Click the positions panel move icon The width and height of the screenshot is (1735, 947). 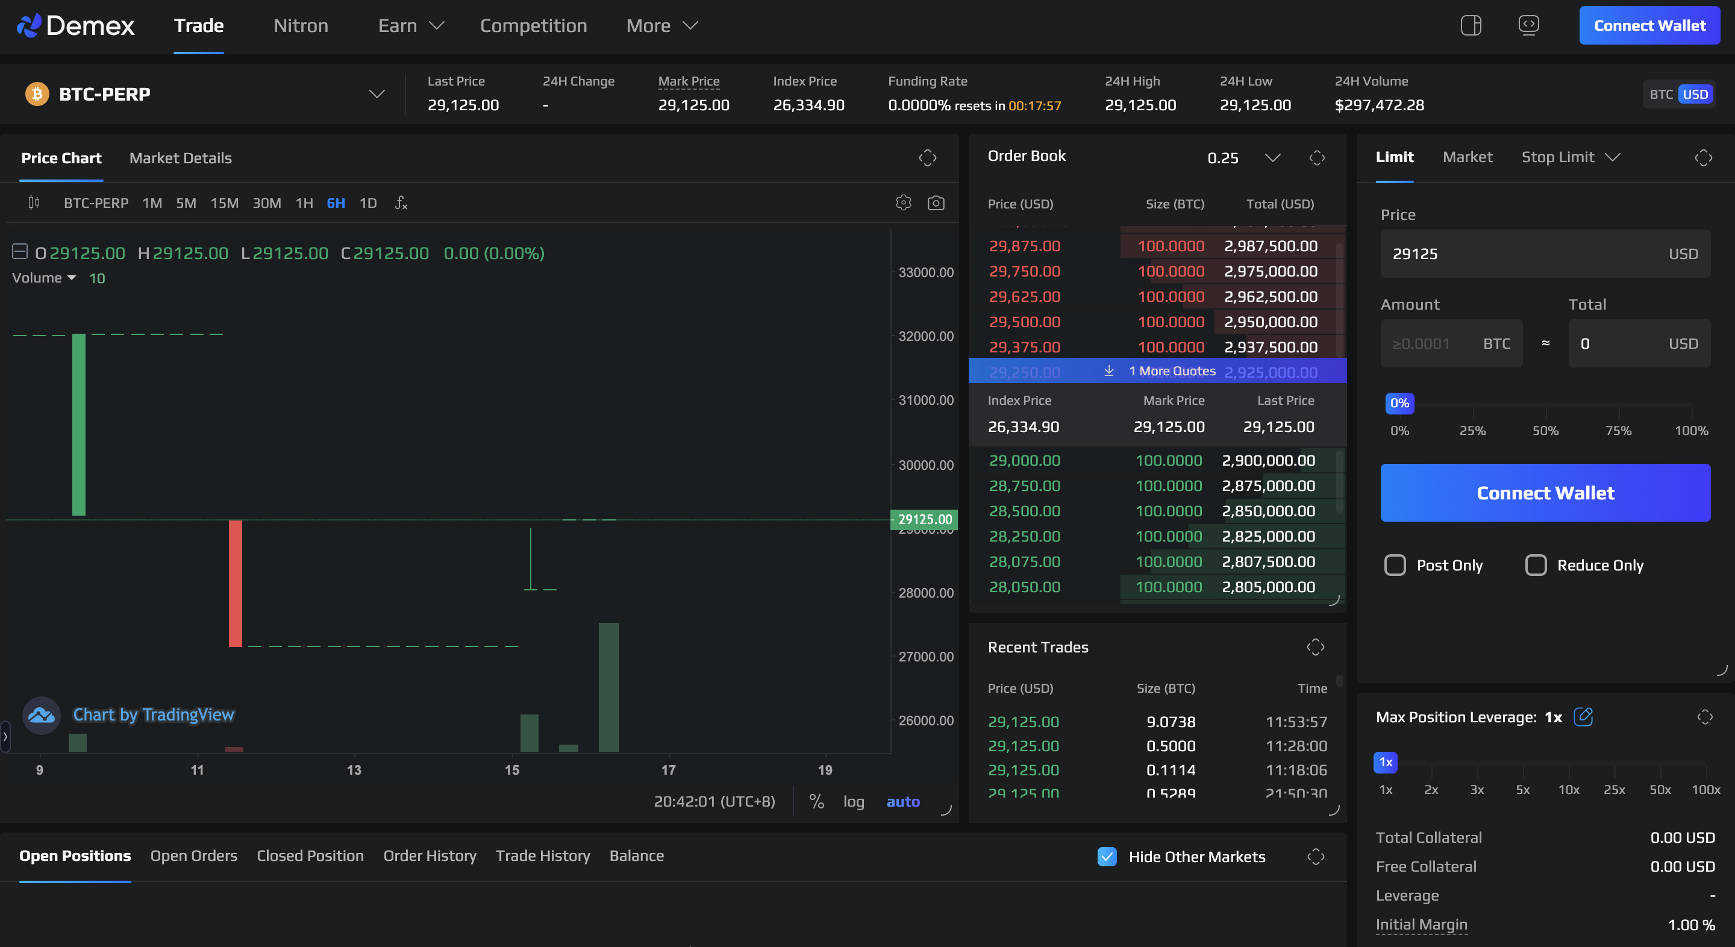(1315, 857)
